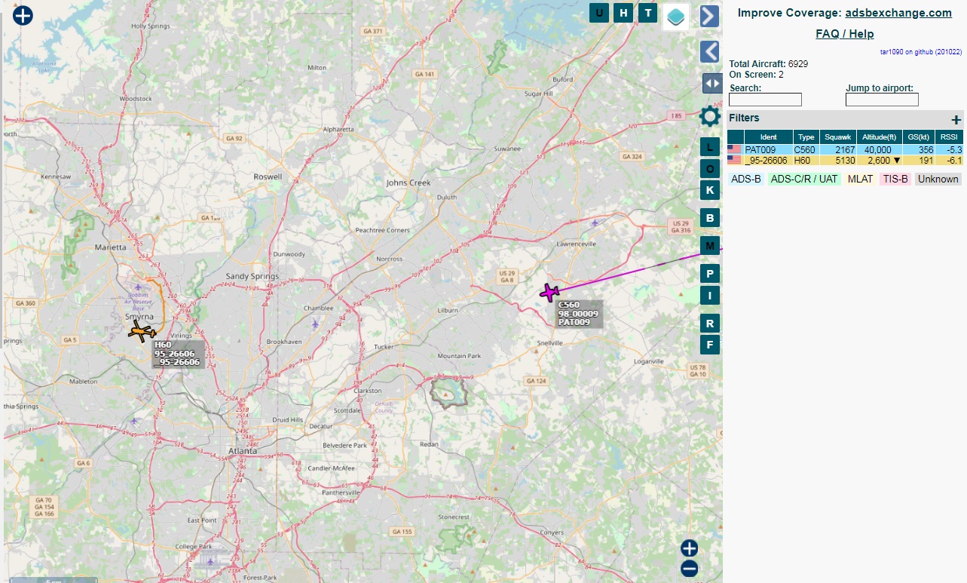Image resolution: width=967 pixels, height=583 pixels.
Task: Click the H map button
Action: [623, 13]
